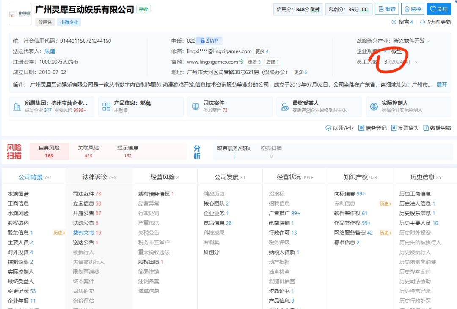Open 历史主要人员 10 link
The height and width of the screenshot is (309, 457).
coord(418,223)
